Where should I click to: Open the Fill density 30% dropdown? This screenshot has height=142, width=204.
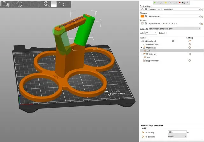point(177,132)
